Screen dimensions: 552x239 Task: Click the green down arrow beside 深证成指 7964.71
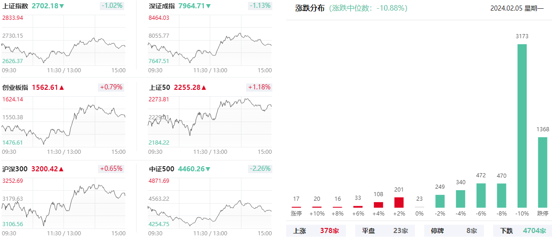[x=208, y=6]
